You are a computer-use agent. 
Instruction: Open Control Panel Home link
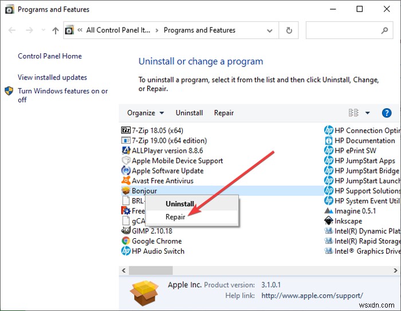coord(50,56)
